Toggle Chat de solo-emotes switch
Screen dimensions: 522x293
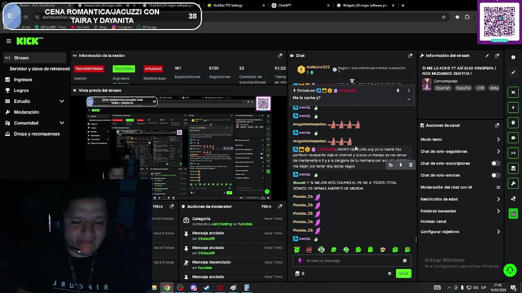pyautogui.click(x=495, y=175)
